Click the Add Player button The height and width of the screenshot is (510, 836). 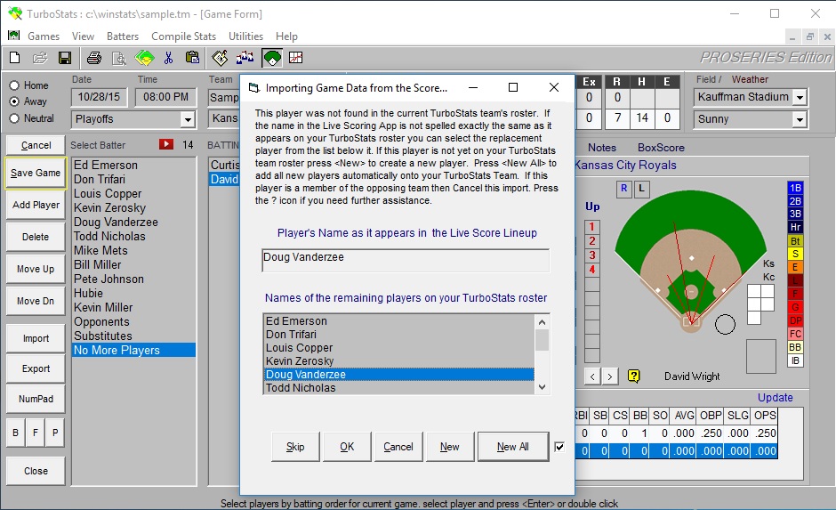coord(36,205)
